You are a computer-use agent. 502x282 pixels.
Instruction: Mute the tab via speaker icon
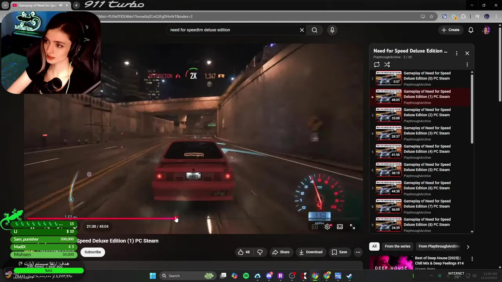(60, 5)
